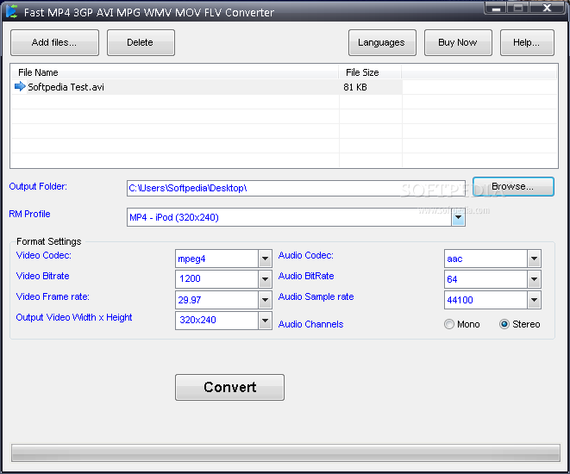Screen dimensions: 570x474
Task: Expand the Audio Codec aac dropdown
Action: click(534, 259)
